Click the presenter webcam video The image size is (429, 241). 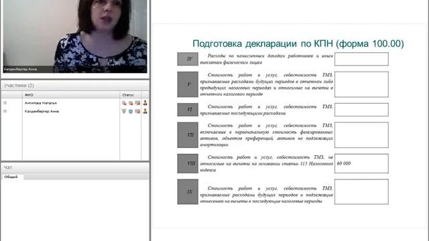(x=75, y=36)
